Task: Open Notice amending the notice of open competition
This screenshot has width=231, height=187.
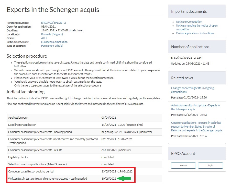Action: 196,26
